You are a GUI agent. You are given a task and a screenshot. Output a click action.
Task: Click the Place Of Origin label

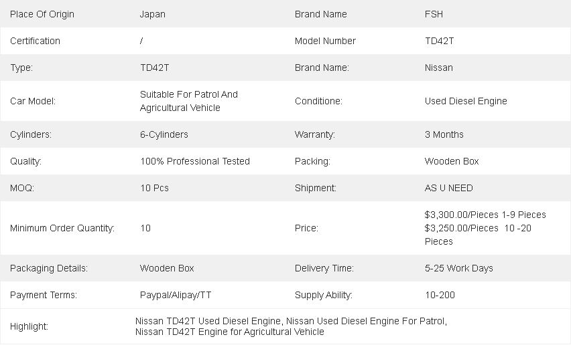pos(42,14)
